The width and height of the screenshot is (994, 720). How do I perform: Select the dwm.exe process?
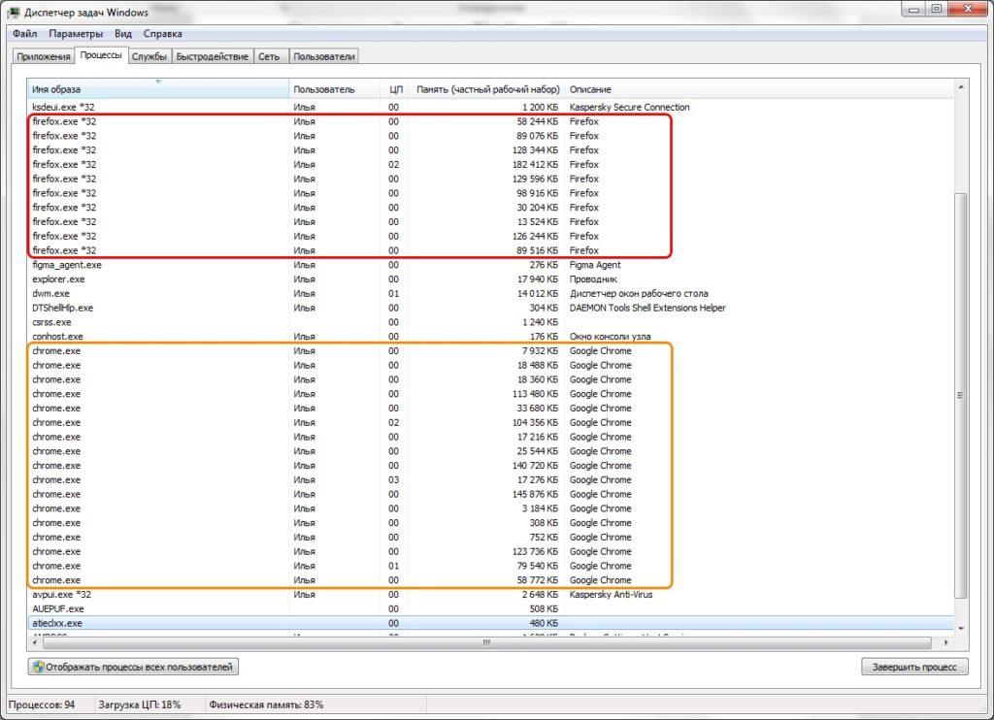tap(490, 293)
